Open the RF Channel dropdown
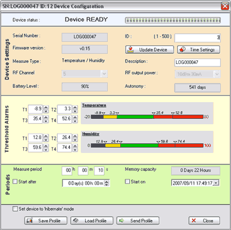Screen dimensions: 231x230 click(104, 74)
